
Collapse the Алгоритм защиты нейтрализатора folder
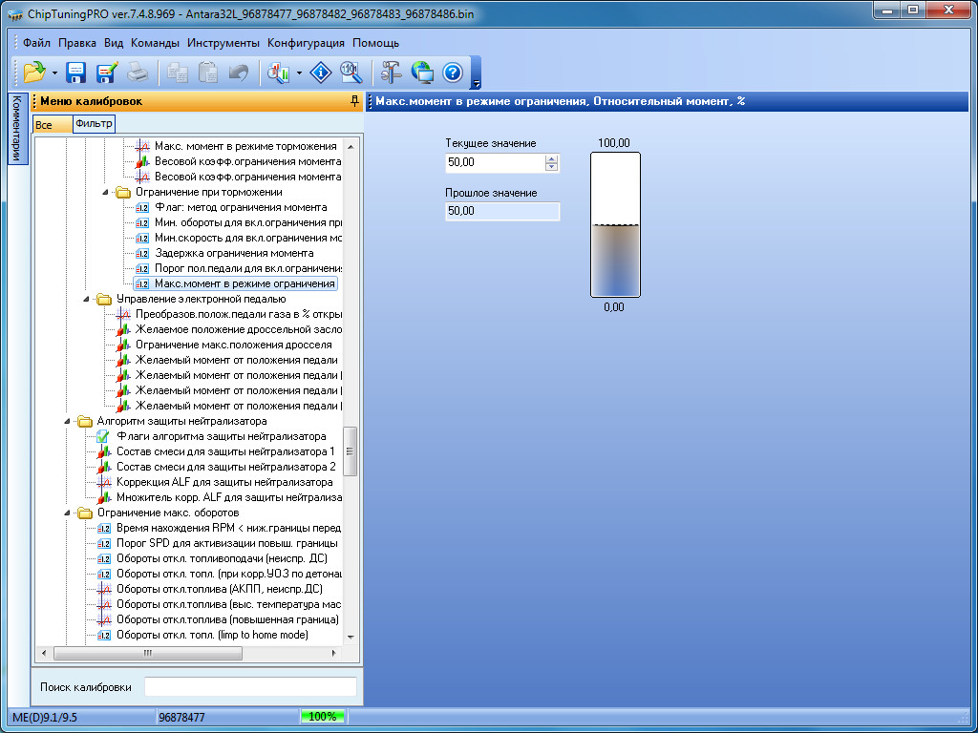coord(67,421)
